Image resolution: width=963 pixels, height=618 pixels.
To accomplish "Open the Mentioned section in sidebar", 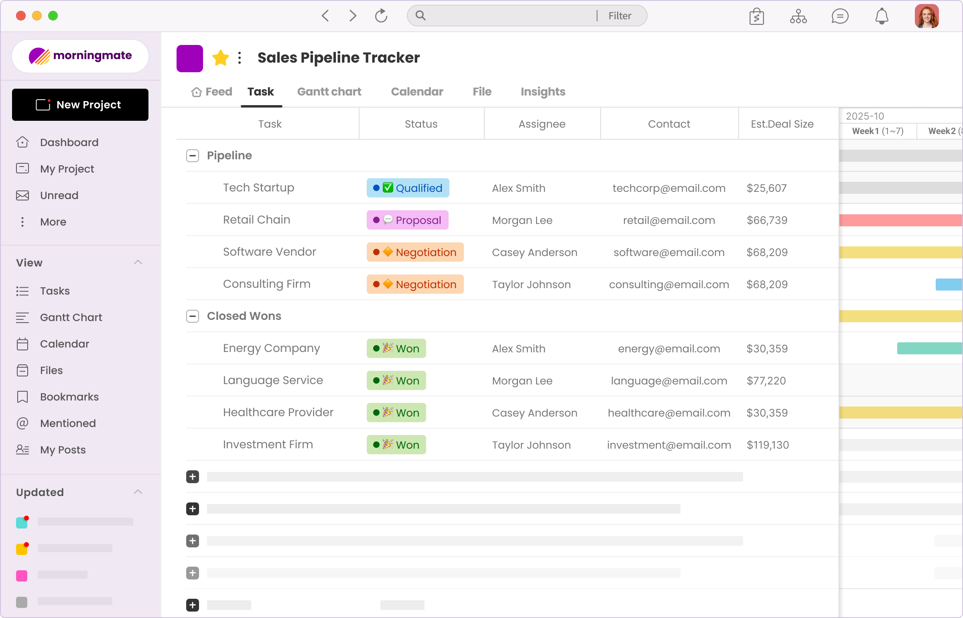I will [x=68, y=423].
